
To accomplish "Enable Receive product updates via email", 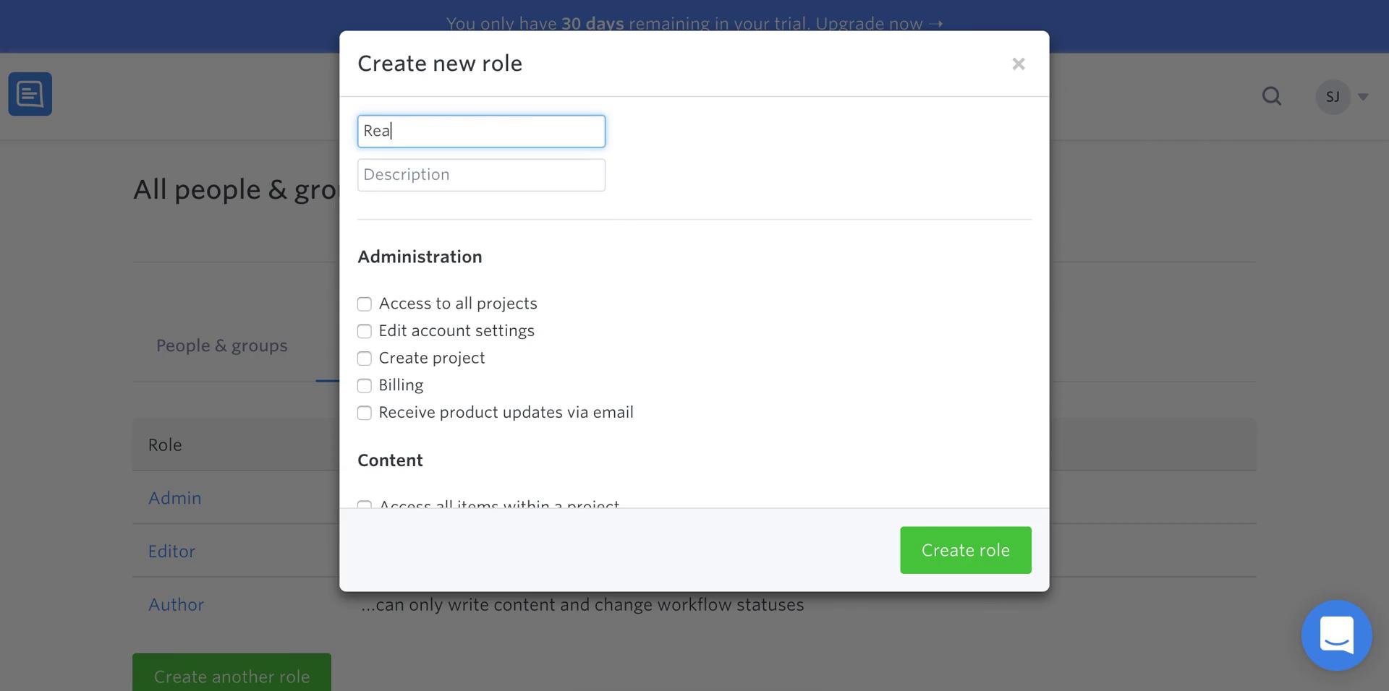I will coord(365,413).
